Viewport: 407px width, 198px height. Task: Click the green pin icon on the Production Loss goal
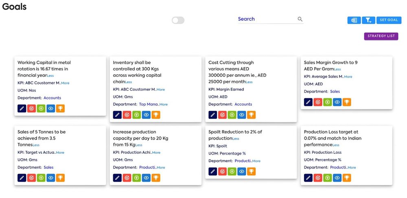click(327, 178)
